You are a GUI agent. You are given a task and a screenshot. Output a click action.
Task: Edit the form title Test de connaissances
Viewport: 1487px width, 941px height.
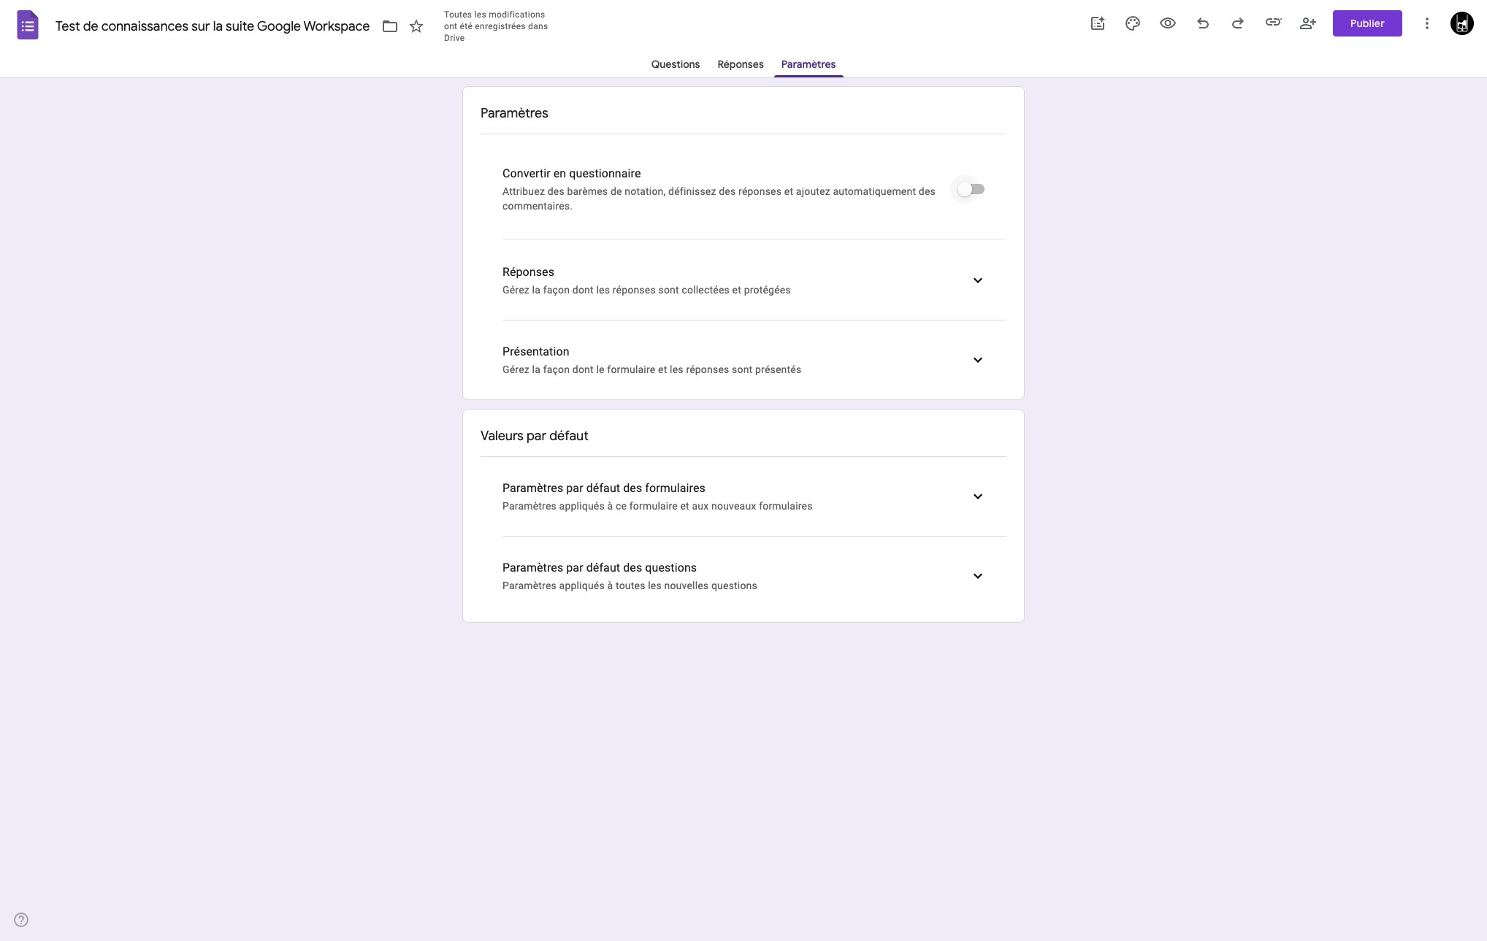click(x=213, y=26)
